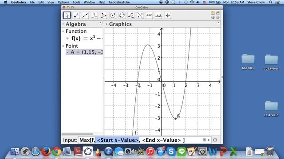Select the a=2 Slider tool

pyautogui.click(x=159, y=15)
